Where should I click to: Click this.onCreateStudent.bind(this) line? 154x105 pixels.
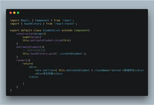[47, 40]
